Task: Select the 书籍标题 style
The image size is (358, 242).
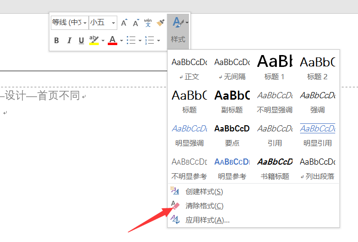Action: pyautogui.click(x=274, y=168)
